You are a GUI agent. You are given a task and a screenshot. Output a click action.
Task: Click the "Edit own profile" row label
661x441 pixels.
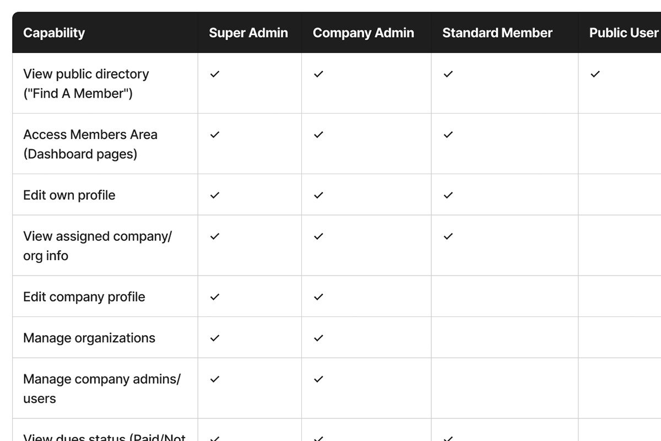[x=69, y=195]
